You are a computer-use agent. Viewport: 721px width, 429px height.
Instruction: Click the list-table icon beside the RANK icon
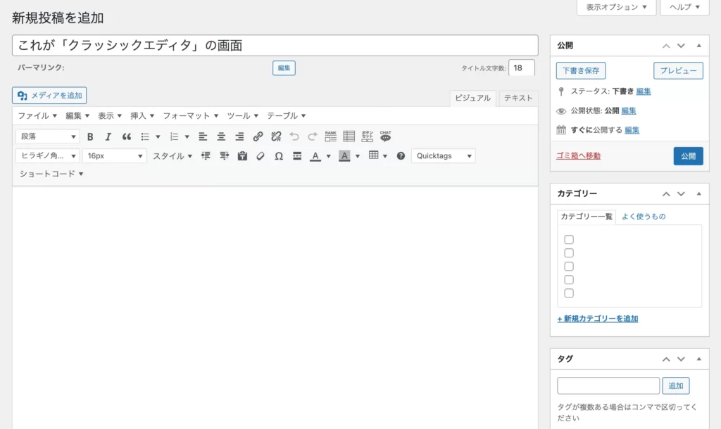[x=349, y=136]
